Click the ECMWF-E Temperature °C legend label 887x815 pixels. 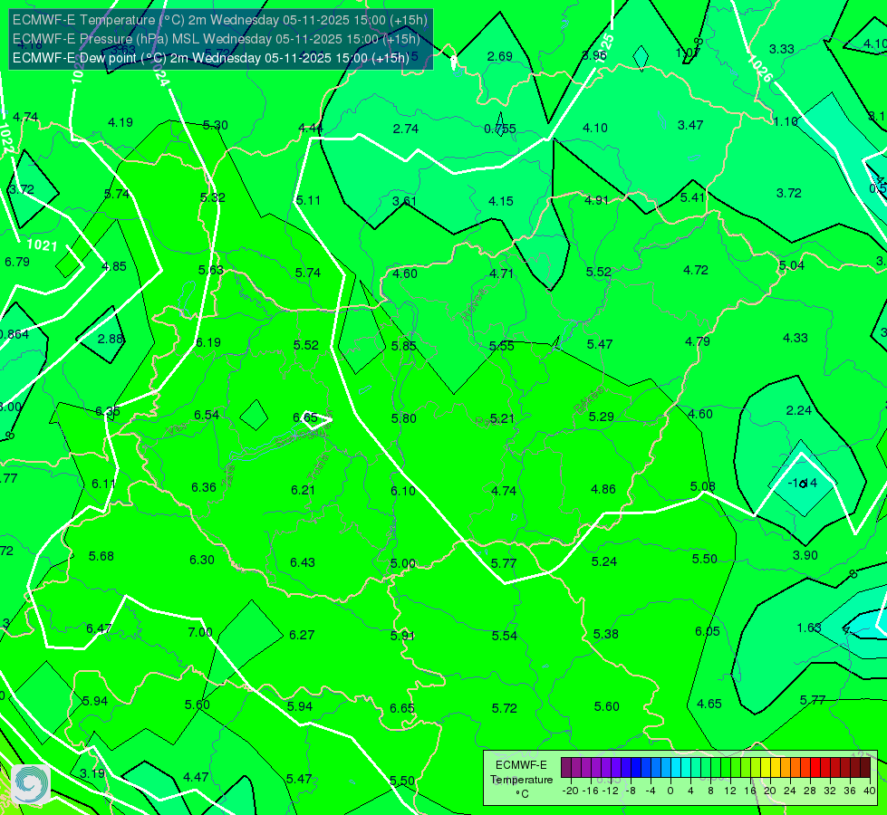click(x=521, y=780)
